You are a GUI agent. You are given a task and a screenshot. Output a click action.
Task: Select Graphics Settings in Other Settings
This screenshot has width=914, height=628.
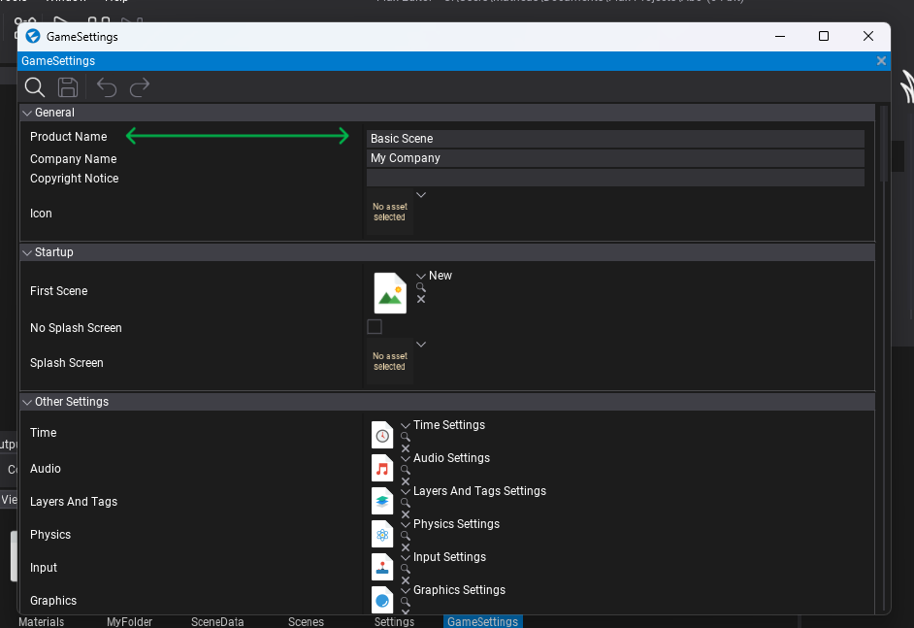coord(459,590)
